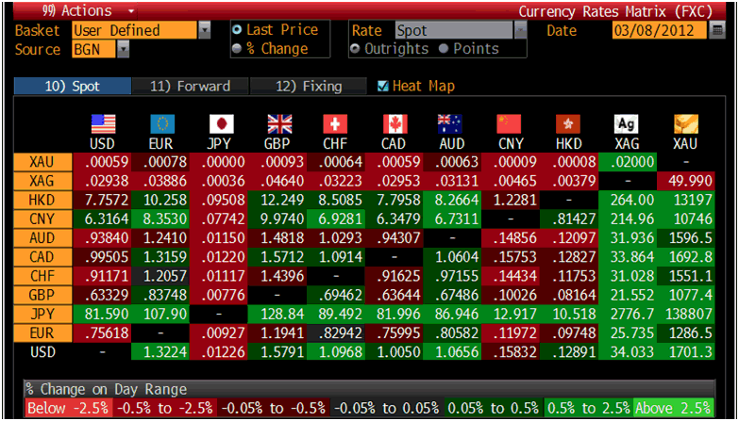Viewport: 739px width, 421px height.
Task: Switch to the 11) Forward tab
Action: [x=190, y=87]
